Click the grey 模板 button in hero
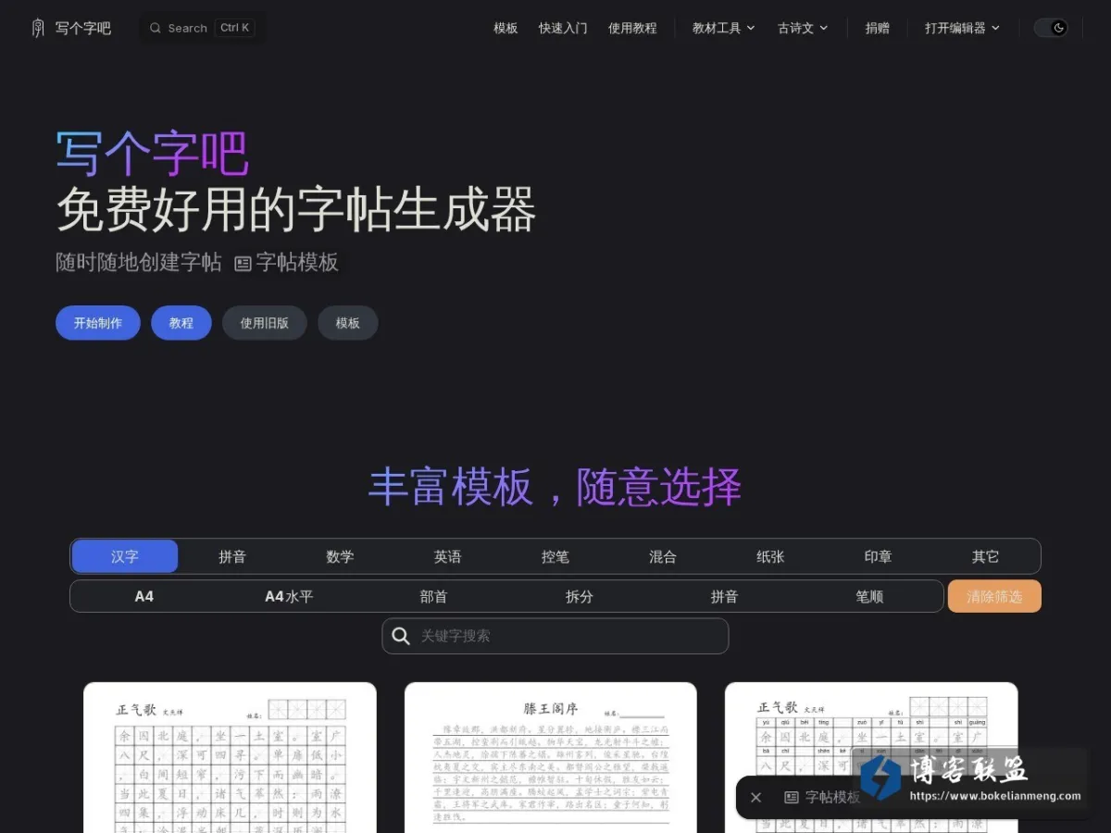Image resolution: width=1111 pixels, height=833 pixels. [x=348, y=323]
